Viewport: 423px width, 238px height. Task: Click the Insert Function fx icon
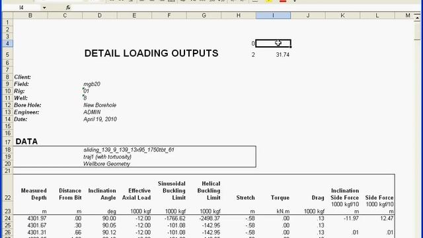(x=68, y=7)
